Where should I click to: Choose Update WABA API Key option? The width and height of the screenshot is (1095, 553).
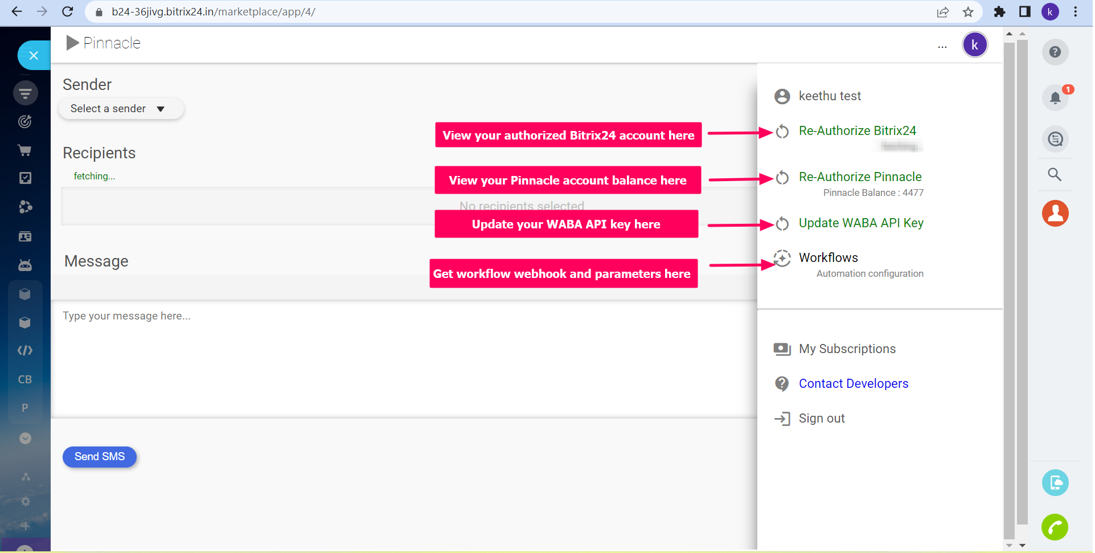tap(860, 223)
